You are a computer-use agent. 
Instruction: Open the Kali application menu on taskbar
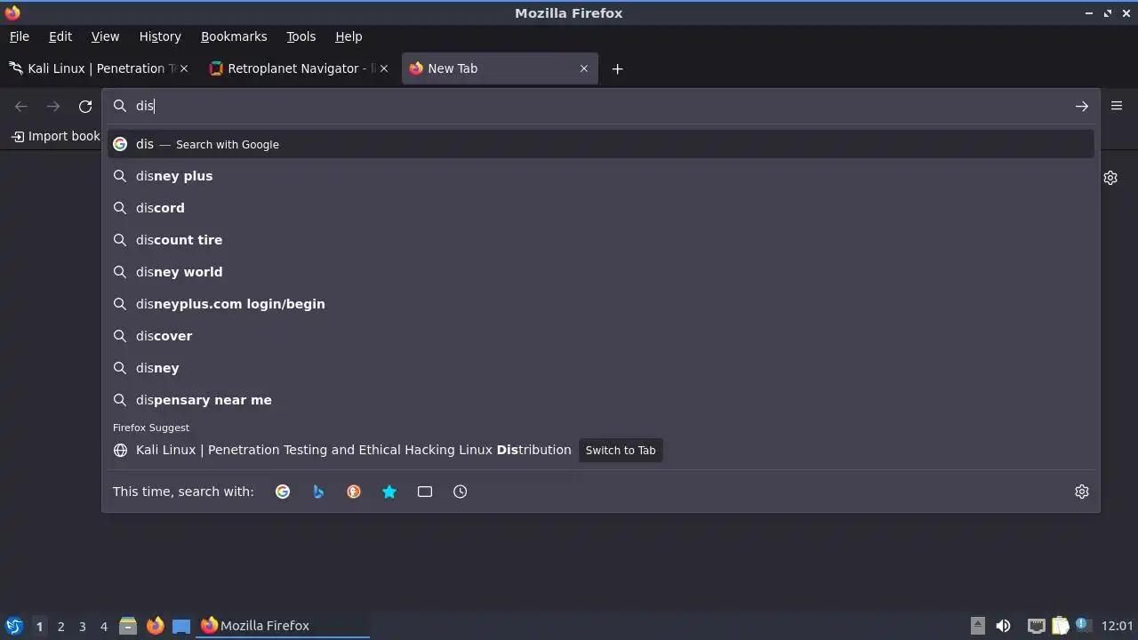point(13,626)
